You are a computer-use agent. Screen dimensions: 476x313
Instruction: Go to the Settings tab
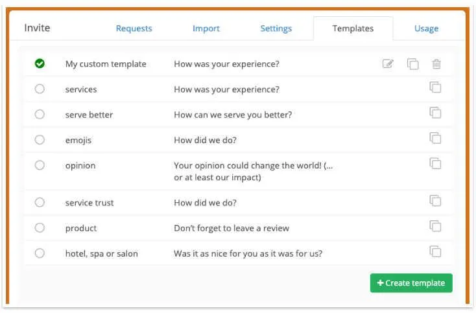click(x=276, y=29)
